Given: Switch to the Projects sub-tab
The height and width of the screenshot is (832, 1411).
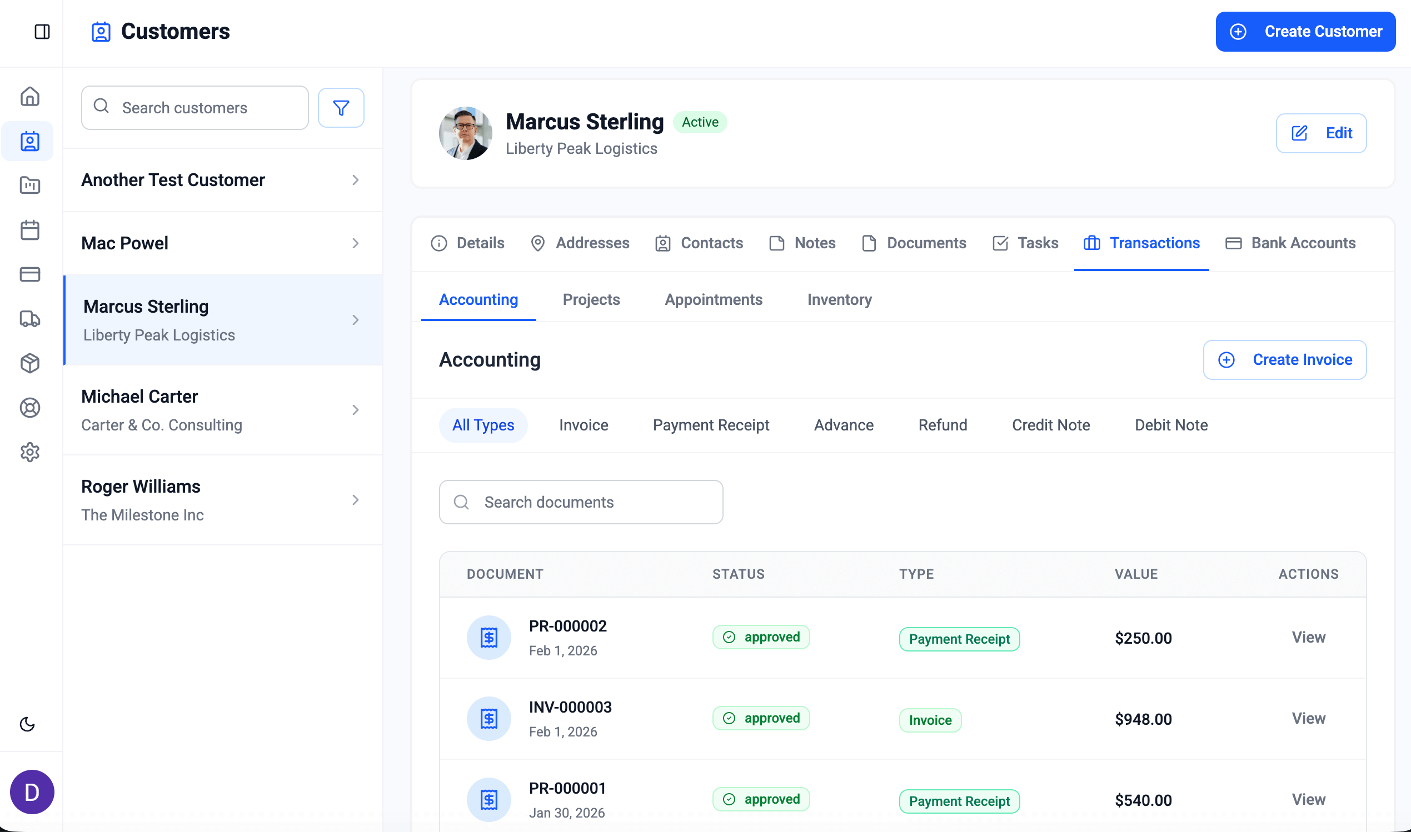Looking at the screenshot, I should pyautogui.click(x=591, y=299).
